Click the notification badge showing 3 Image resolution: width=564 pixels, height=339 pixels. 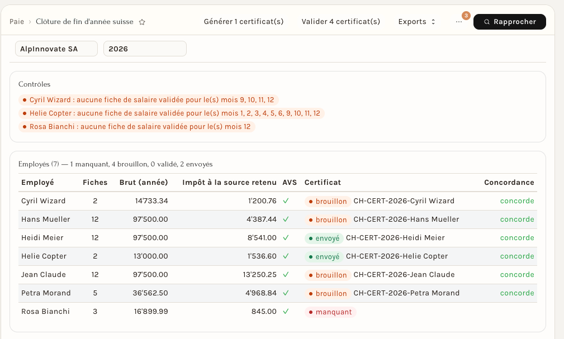tap(466, 16)
